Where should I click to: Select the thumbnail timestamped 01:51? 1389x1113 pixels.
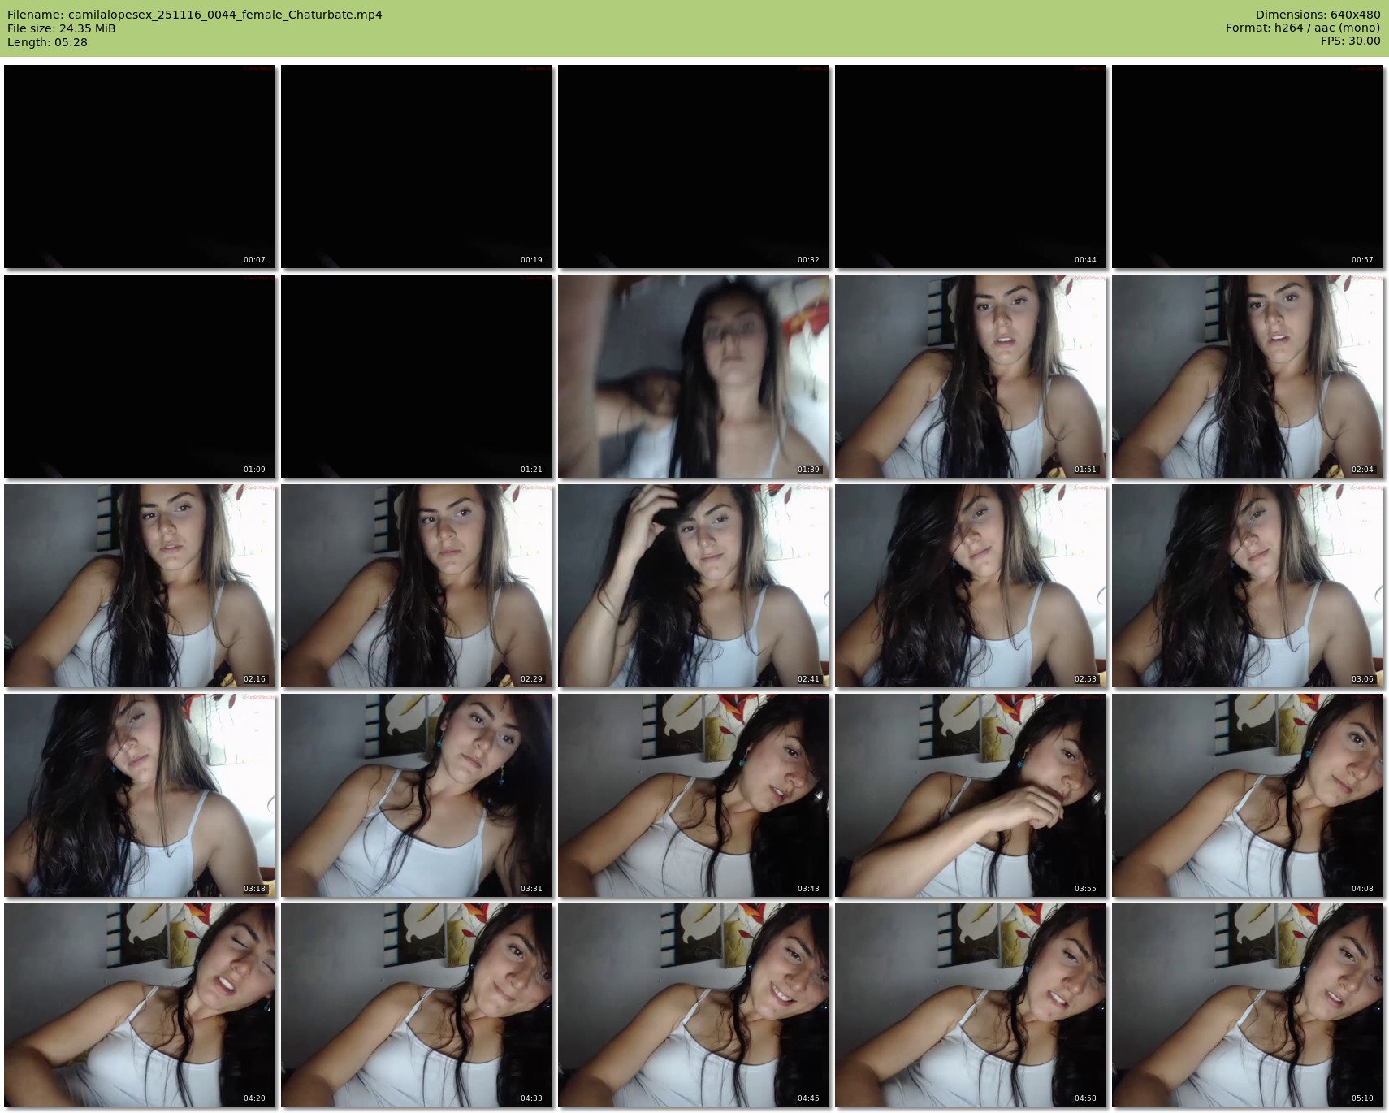pos(970,376)
